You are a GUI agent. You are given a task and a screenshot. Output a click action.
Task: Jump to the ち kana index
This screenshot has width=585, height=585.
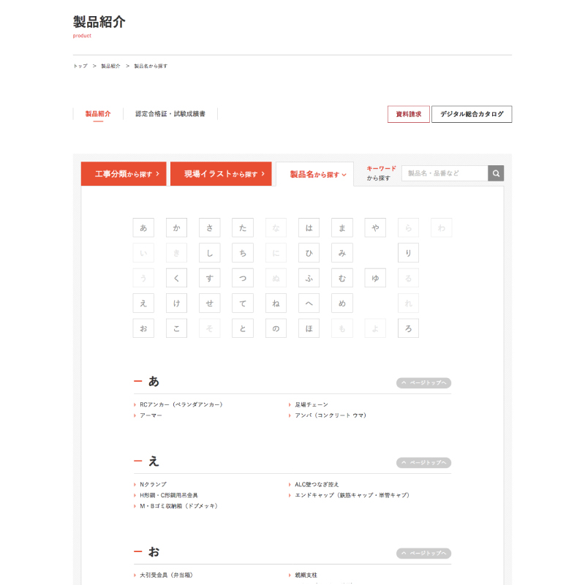point(243,253)
